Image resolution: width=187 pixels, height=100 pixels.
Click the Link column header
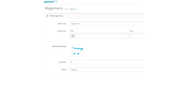(x=131, y=31)
